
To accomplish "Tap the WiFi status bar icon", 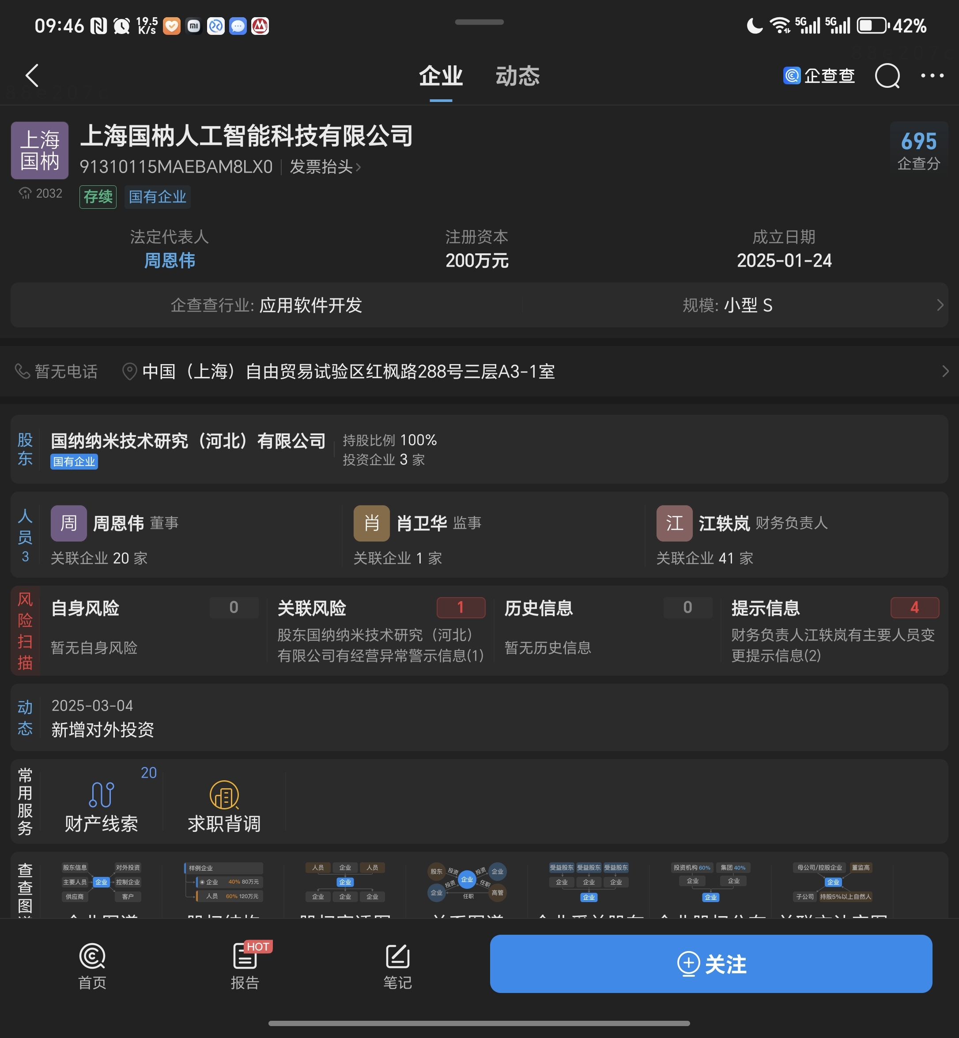I will 780,25.
